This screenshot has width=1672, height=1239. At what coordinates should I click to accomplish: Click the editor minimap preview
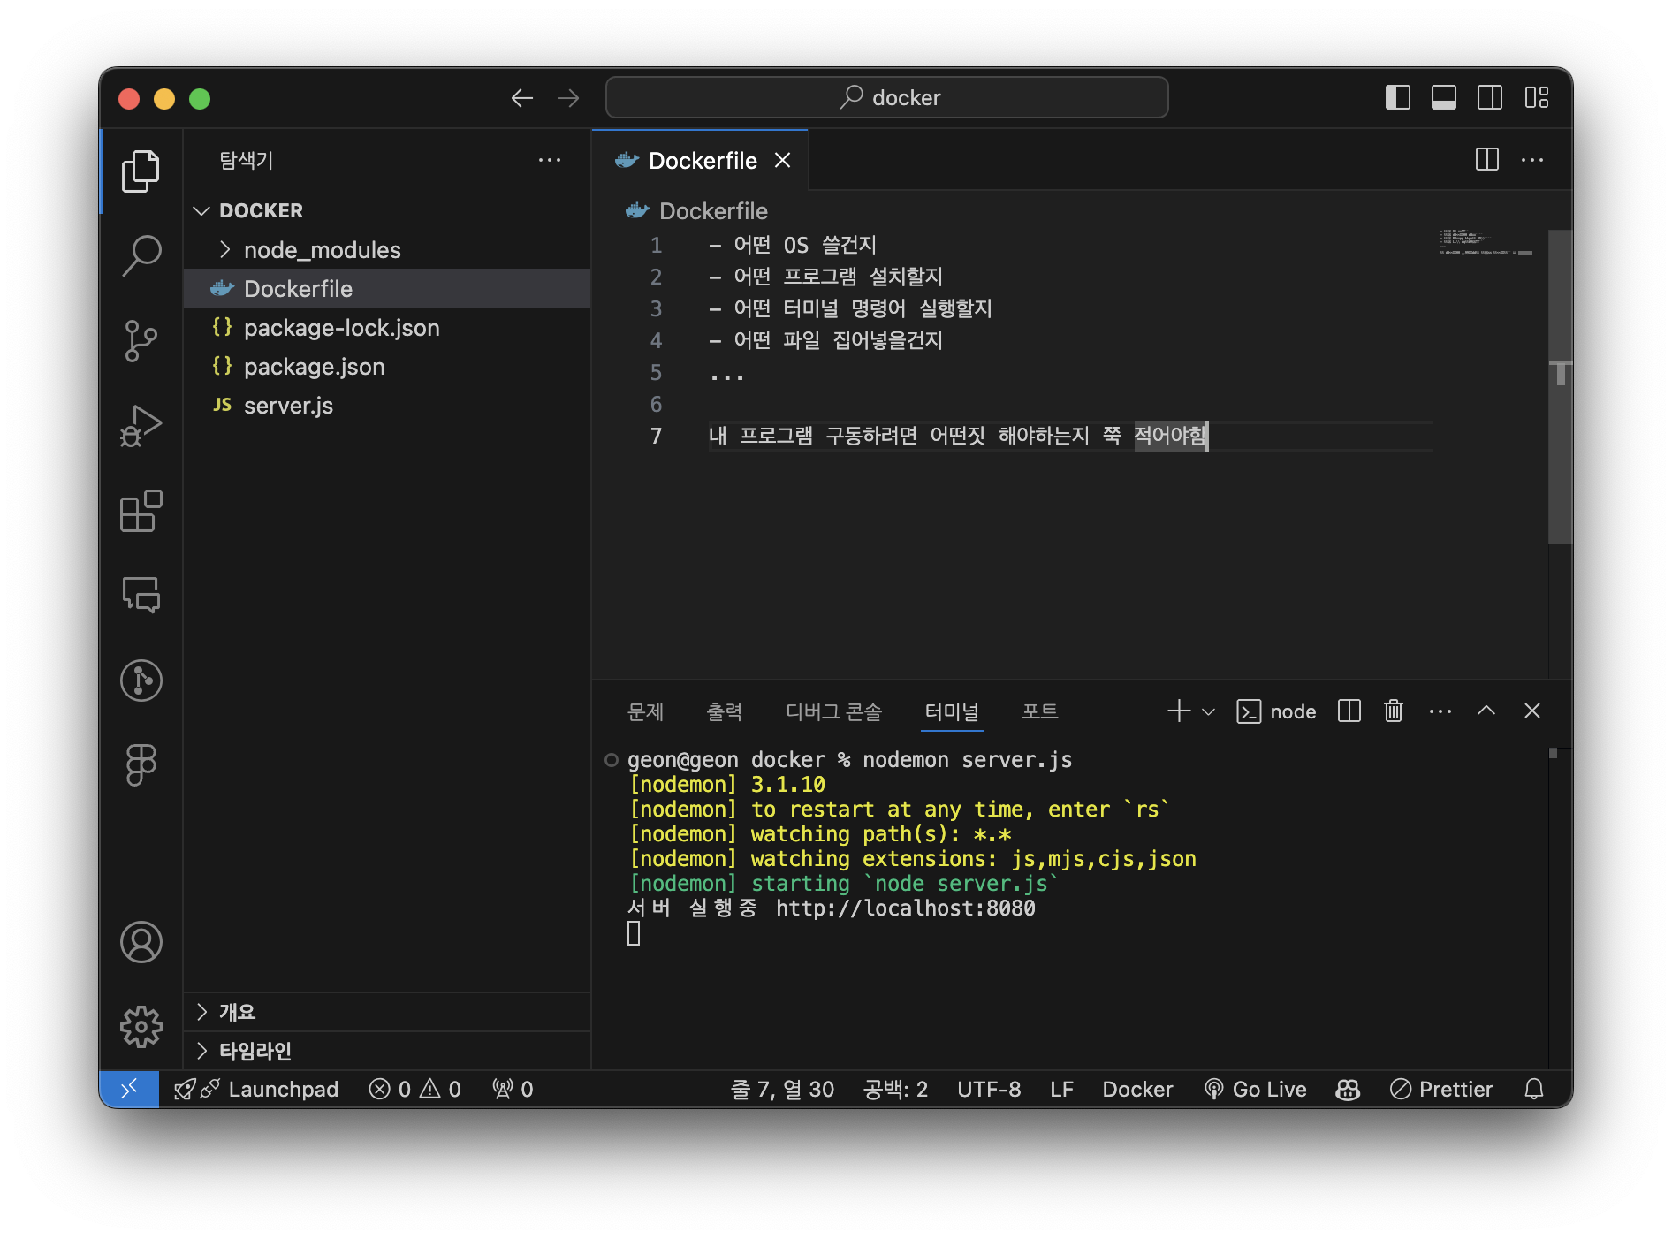click(1486, 241)
